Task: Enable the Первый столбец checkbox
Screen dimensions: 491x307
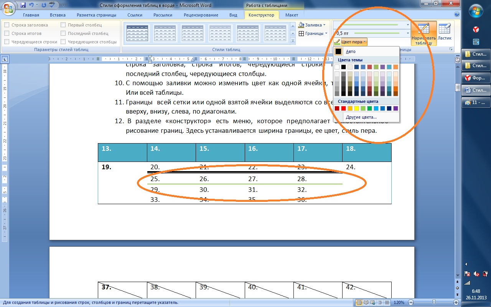Action: click(x=63, y=25)
